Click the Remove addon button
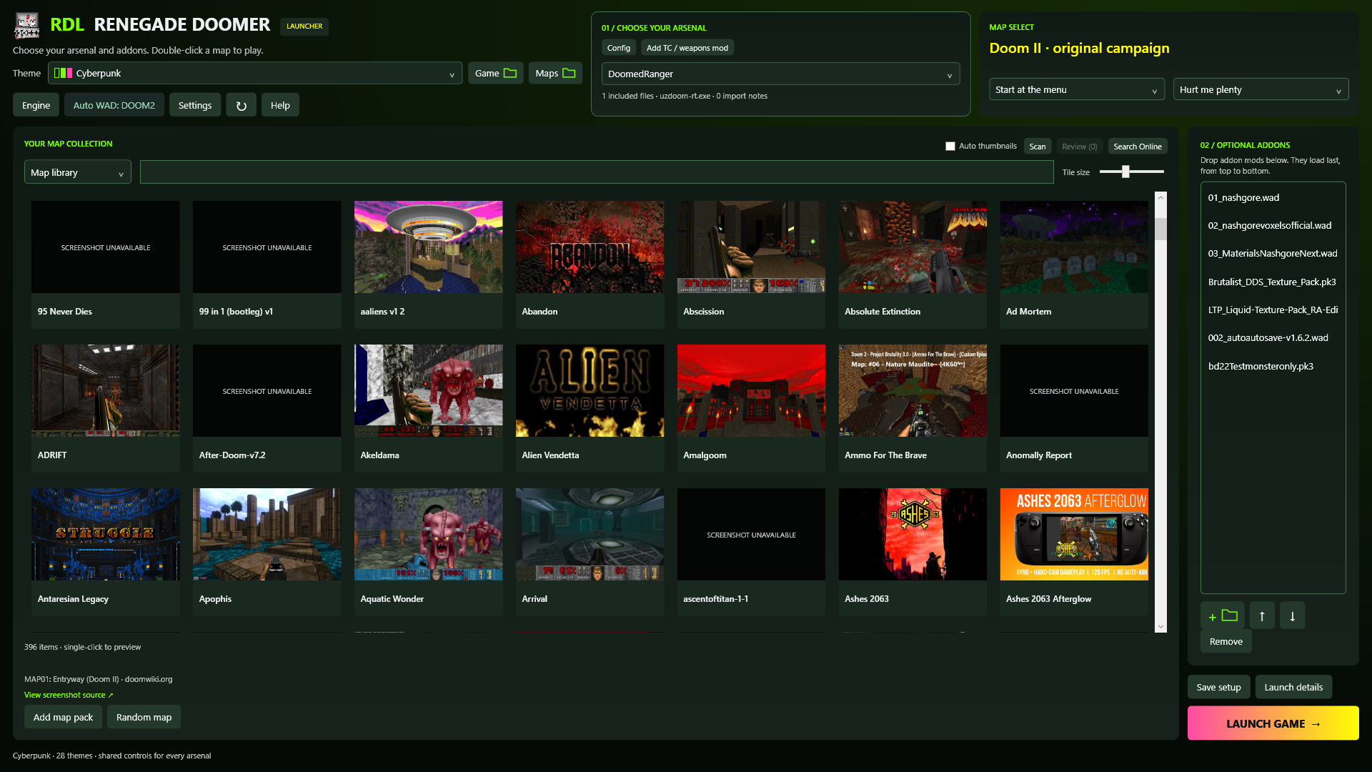The height and width of the screenshot is (772, 1372). (1226, 641)
